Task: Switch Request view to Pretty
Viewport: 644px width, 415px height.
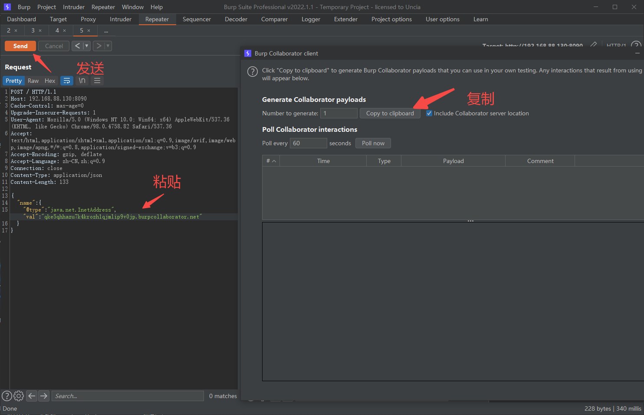Action: pos(13,81)
